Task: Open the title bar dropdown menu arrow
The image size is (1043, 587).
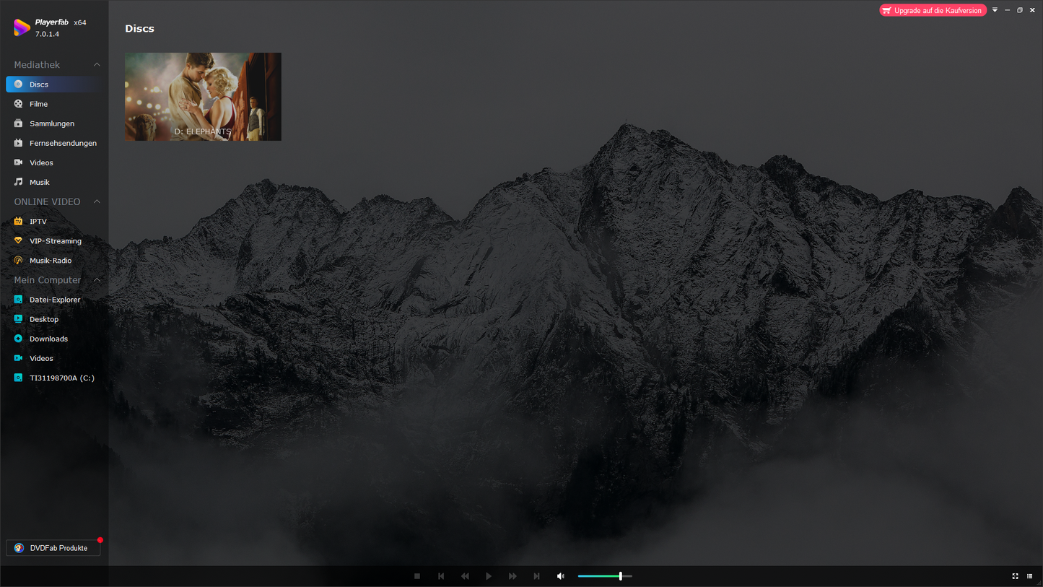Action: tap(995, 10)
